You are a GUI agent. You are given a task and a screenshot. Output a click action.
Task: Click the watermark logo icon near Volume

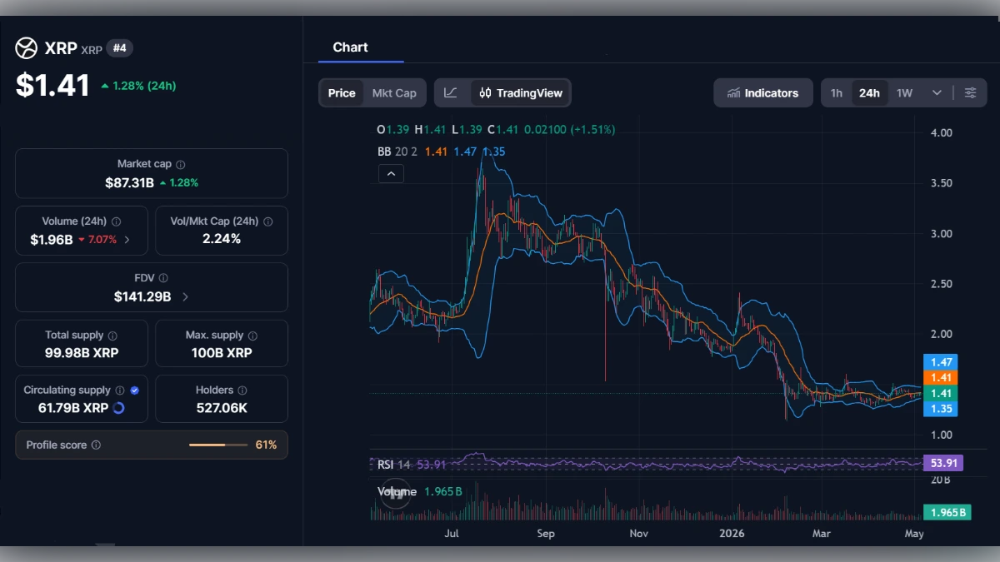[397, 493]
